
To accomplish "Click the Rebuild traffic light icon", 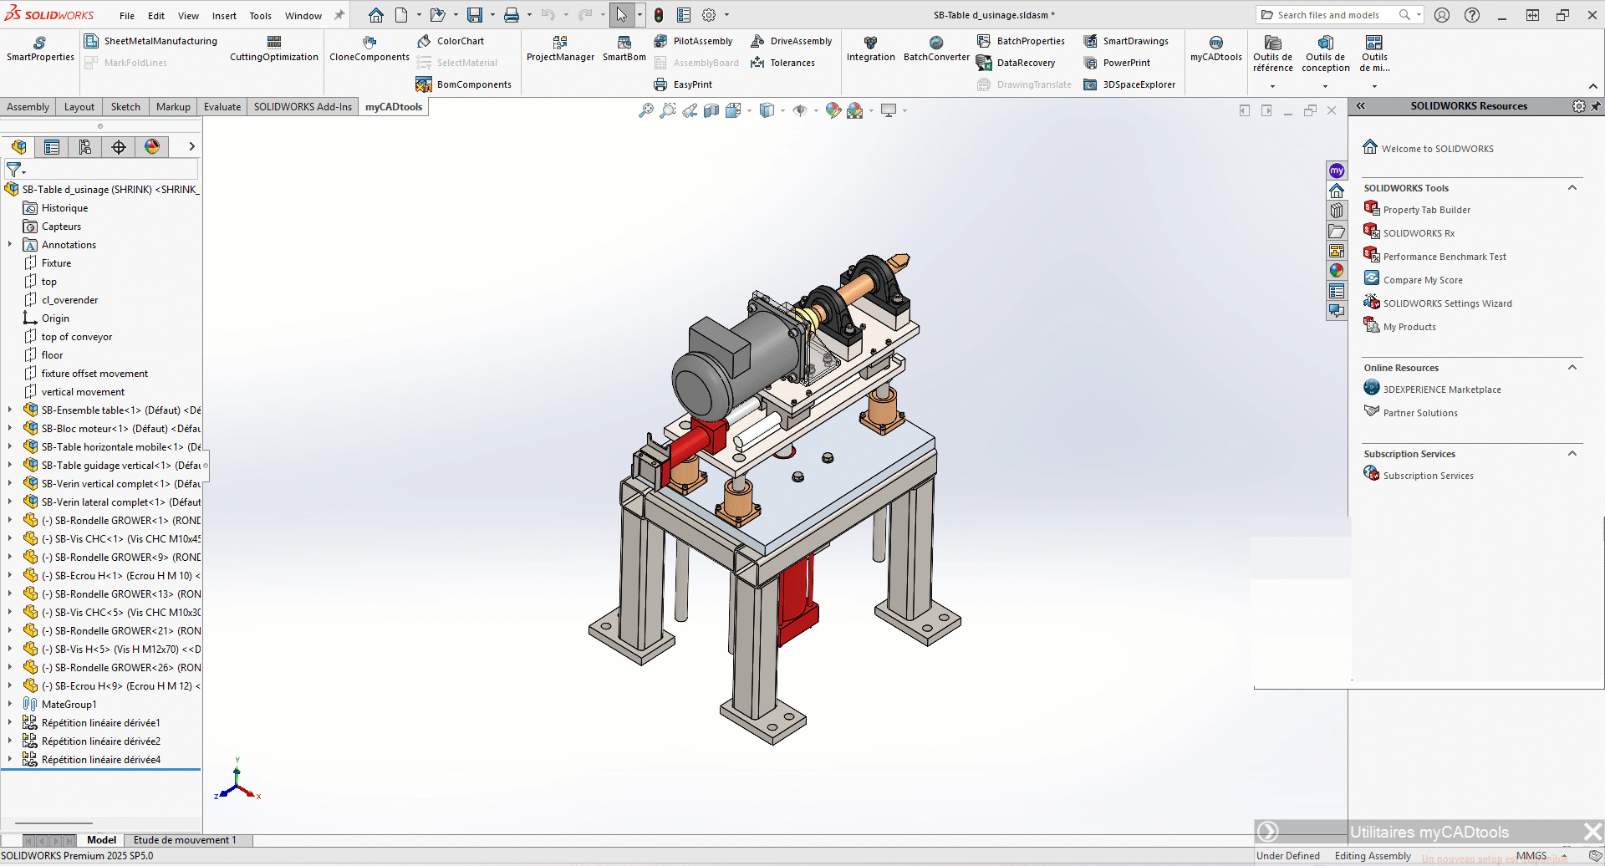I will point(659,15).
